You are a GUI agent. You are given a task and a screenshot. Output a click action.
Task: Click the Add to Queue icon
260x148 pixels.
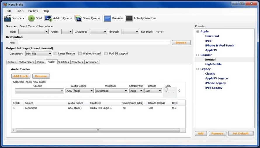click(48, 18)
